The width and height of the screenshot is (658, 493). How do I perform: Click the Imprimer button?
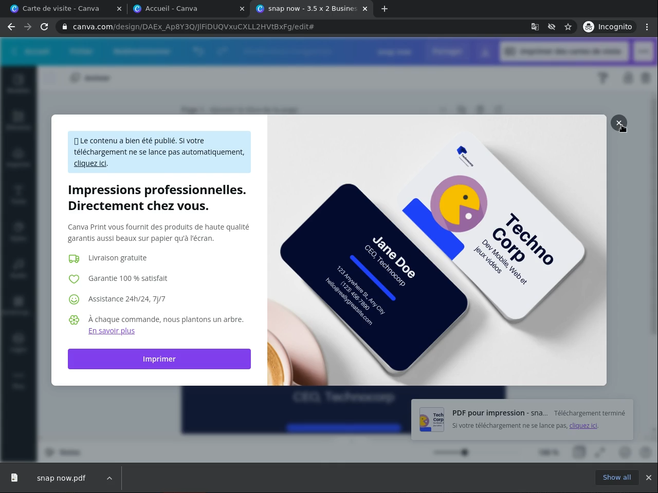pos(159,359)
